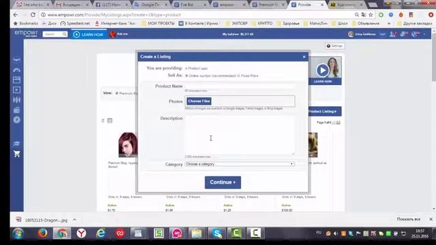The height and width of the screenshot is (245, 436).
Task: Open the dropdown arrow next to profile name
Action: pos(383,34)
